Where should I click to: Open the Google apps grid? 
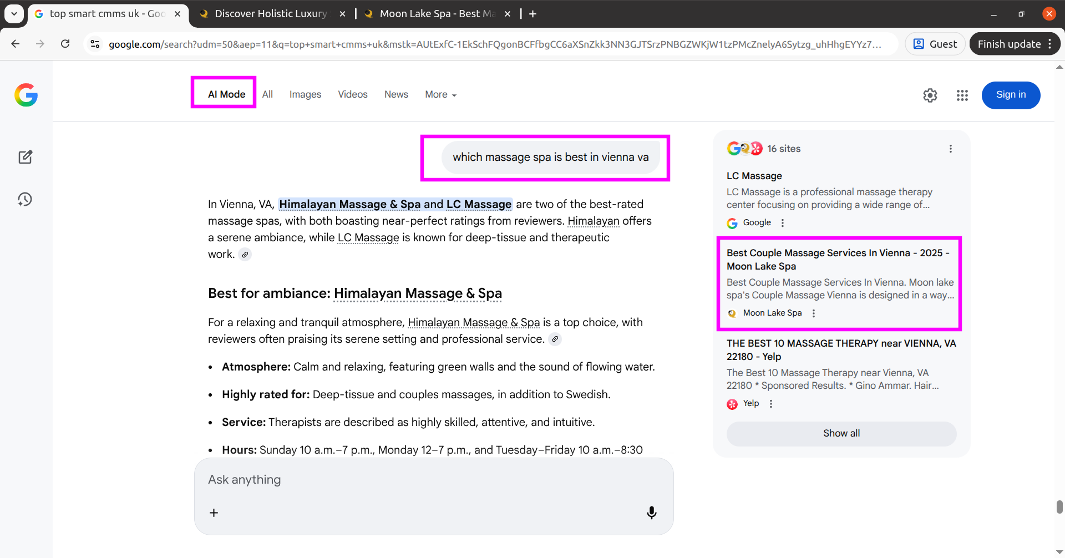[x=962, y=95]
